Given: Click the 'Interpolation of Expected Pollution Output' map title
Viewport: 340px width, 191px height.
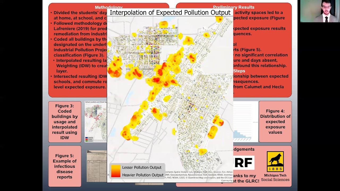Looking at the screenshot, I should pyautogui.click(x=170, y=12).
